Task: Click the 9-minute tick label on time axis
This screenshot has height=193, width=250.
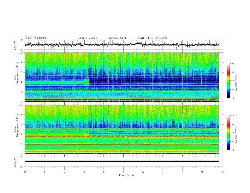Action: click(202, 172)
